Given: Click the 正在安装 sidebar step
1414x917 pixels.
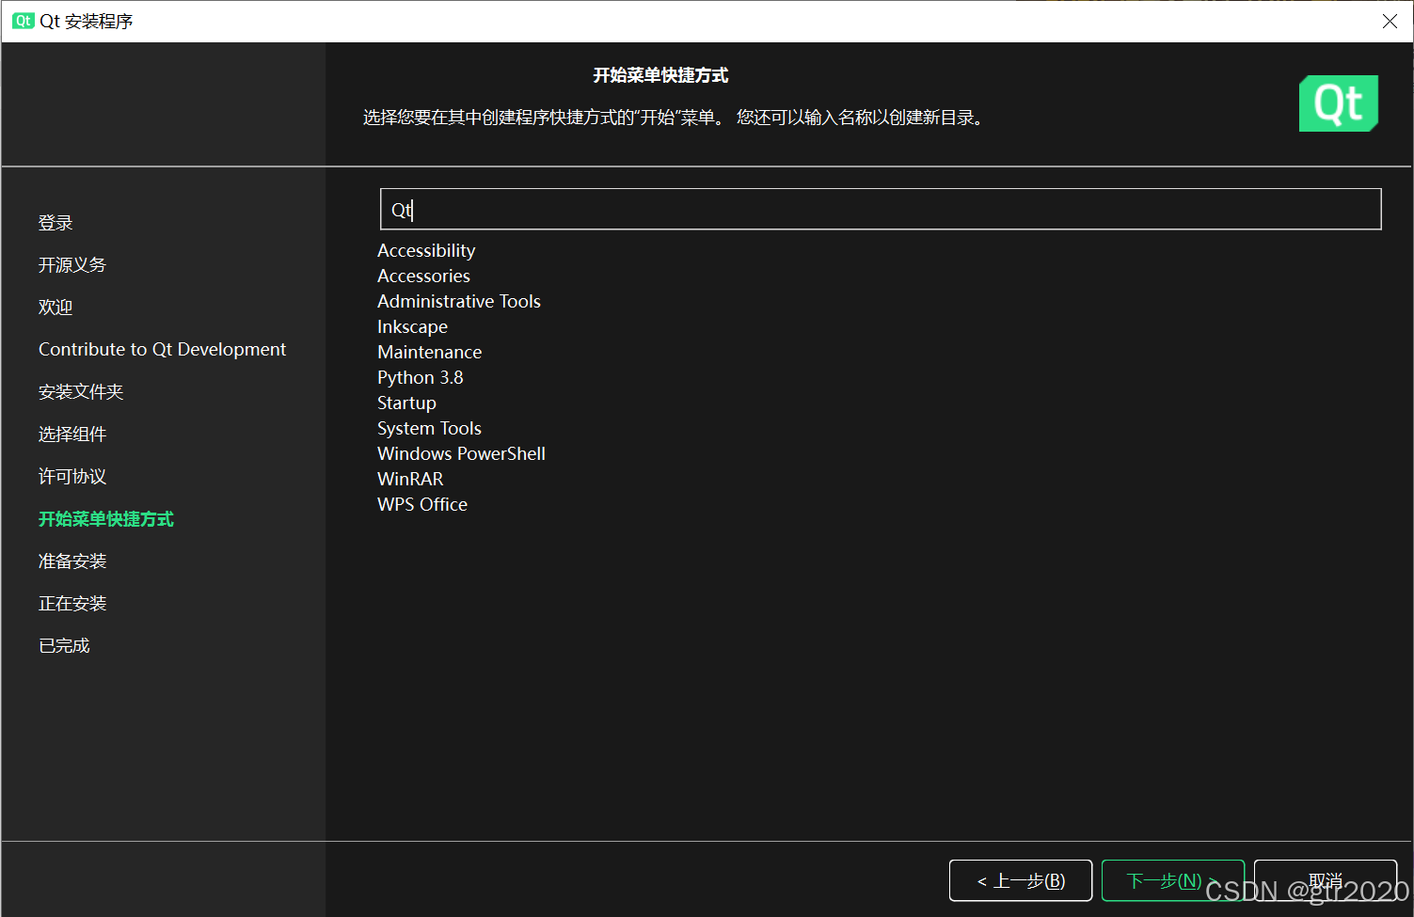Looking at the screenshot, I should [x=72, y=603].
